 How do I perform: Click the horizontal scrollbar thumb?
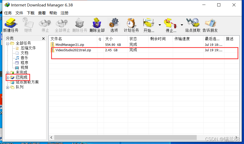click(125, 137)
